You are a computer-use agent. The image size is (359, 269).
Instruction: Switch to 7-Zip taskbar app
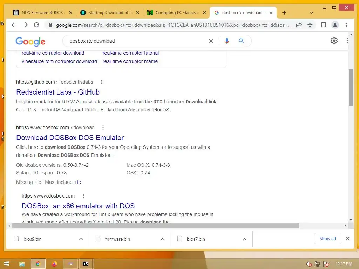tap(86, 264)
